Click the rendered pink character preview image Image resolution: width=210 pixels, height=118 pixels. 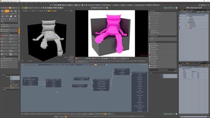(112, 33)
